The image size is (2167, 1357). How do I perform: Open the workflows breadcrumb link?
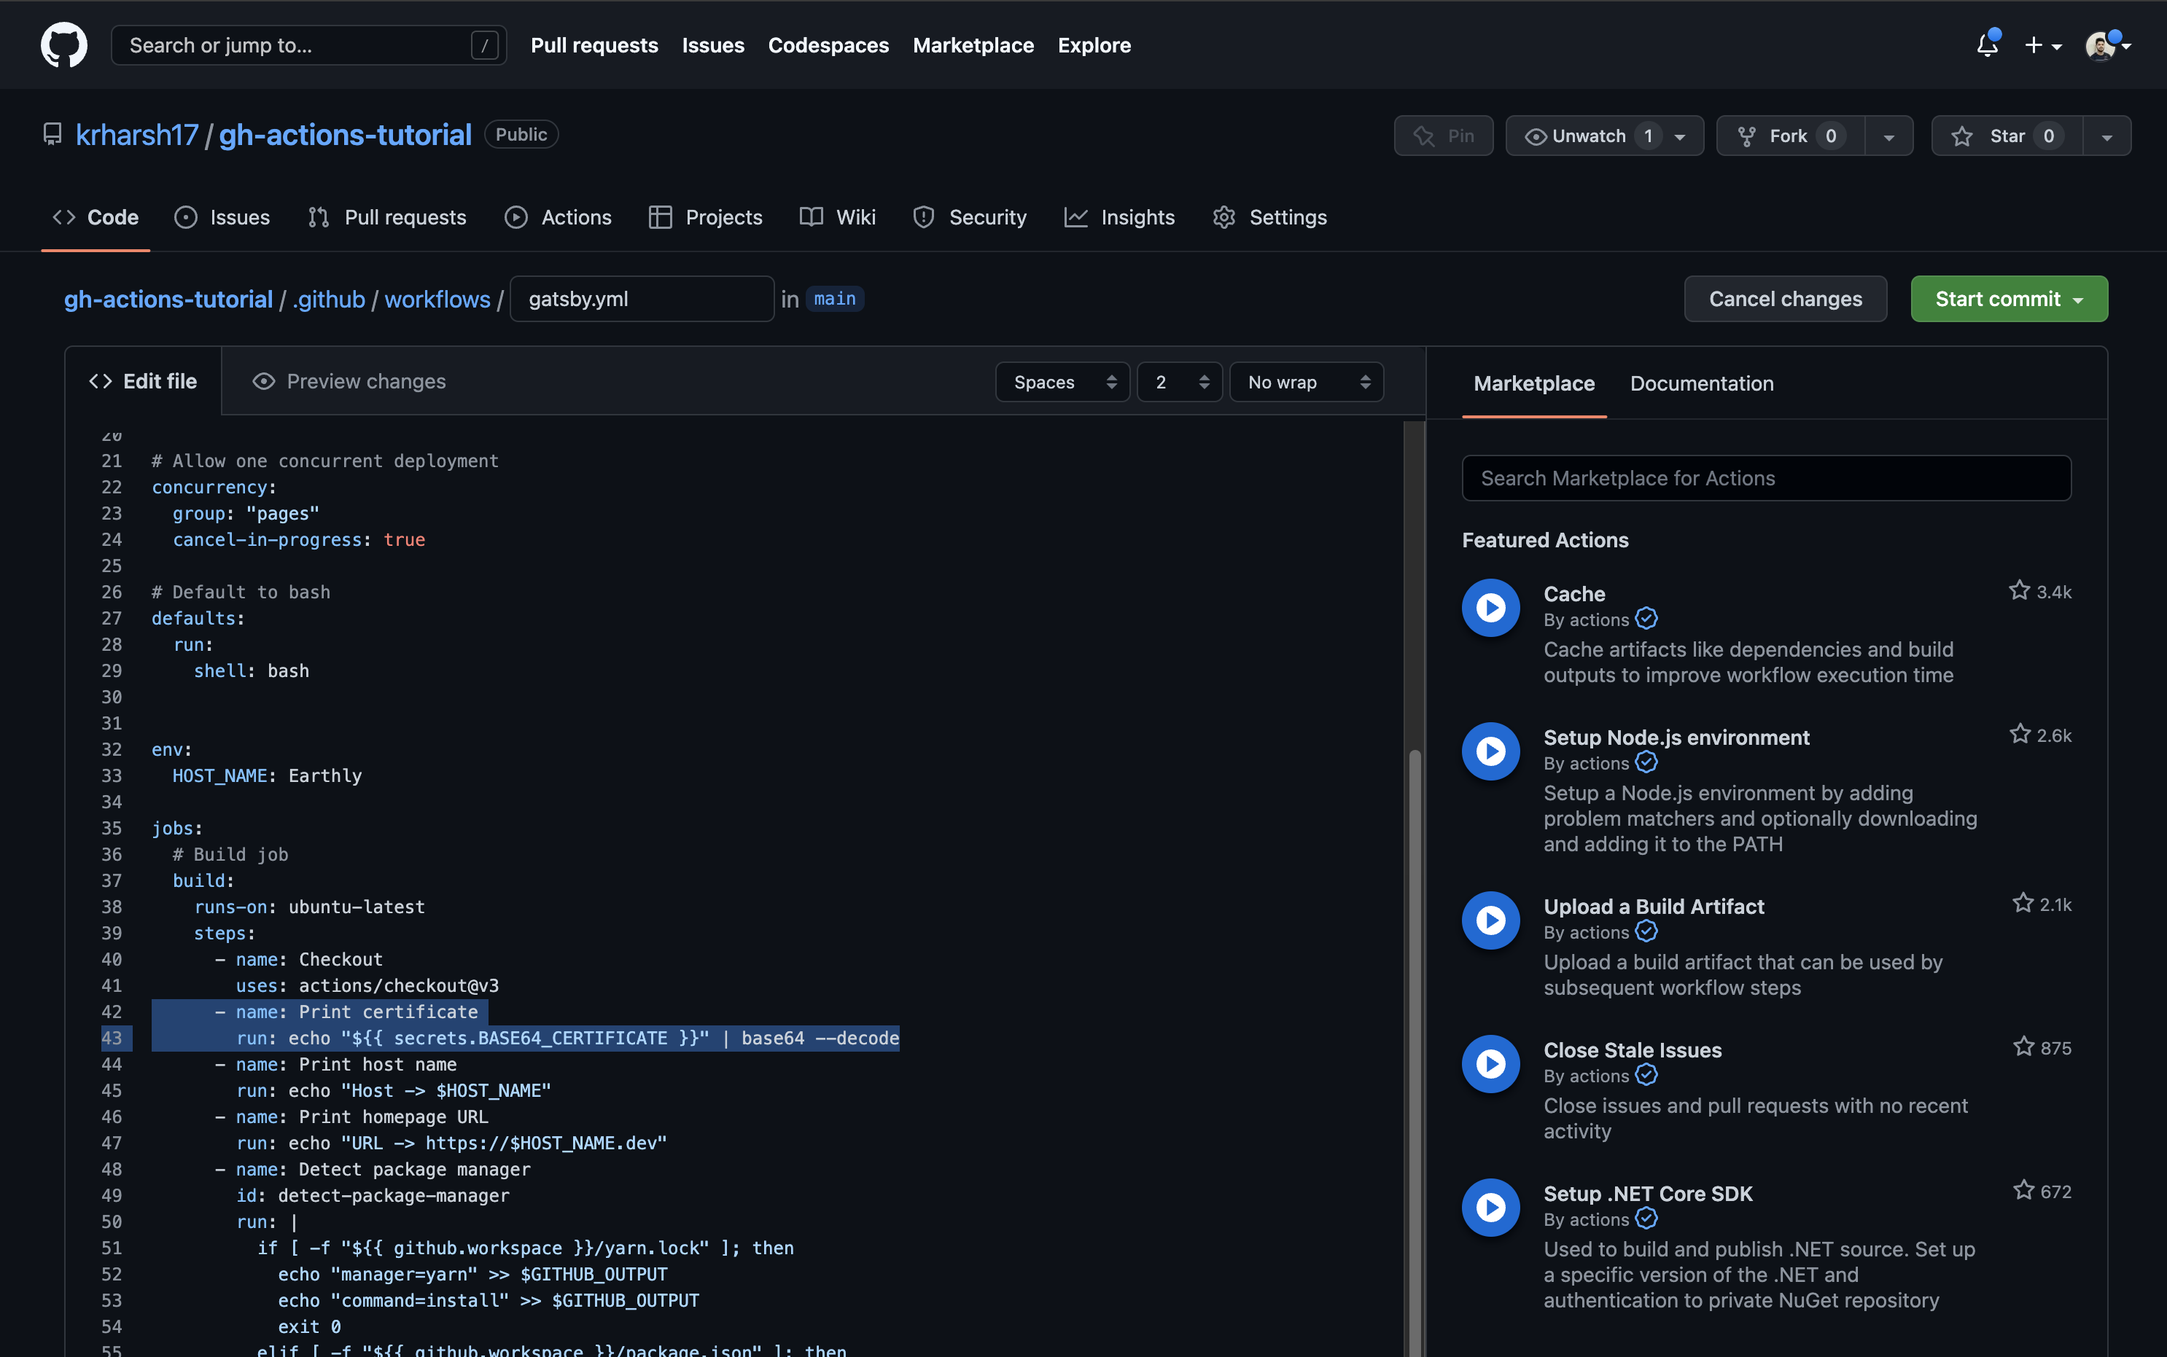pyautogui.click(x=437, y=299)
